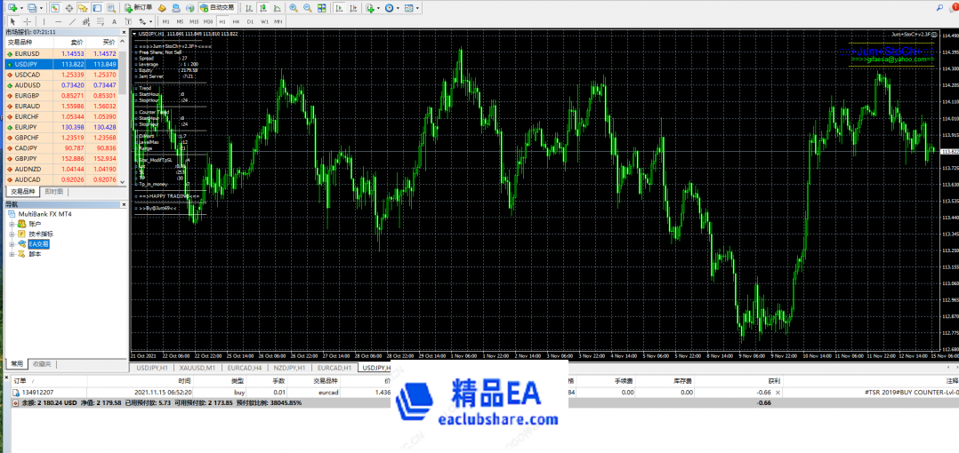Click the zoom out magnifier icon
The width and height of the screenshot is (959, 453).
pyautogui.click(x=307, y=7)
